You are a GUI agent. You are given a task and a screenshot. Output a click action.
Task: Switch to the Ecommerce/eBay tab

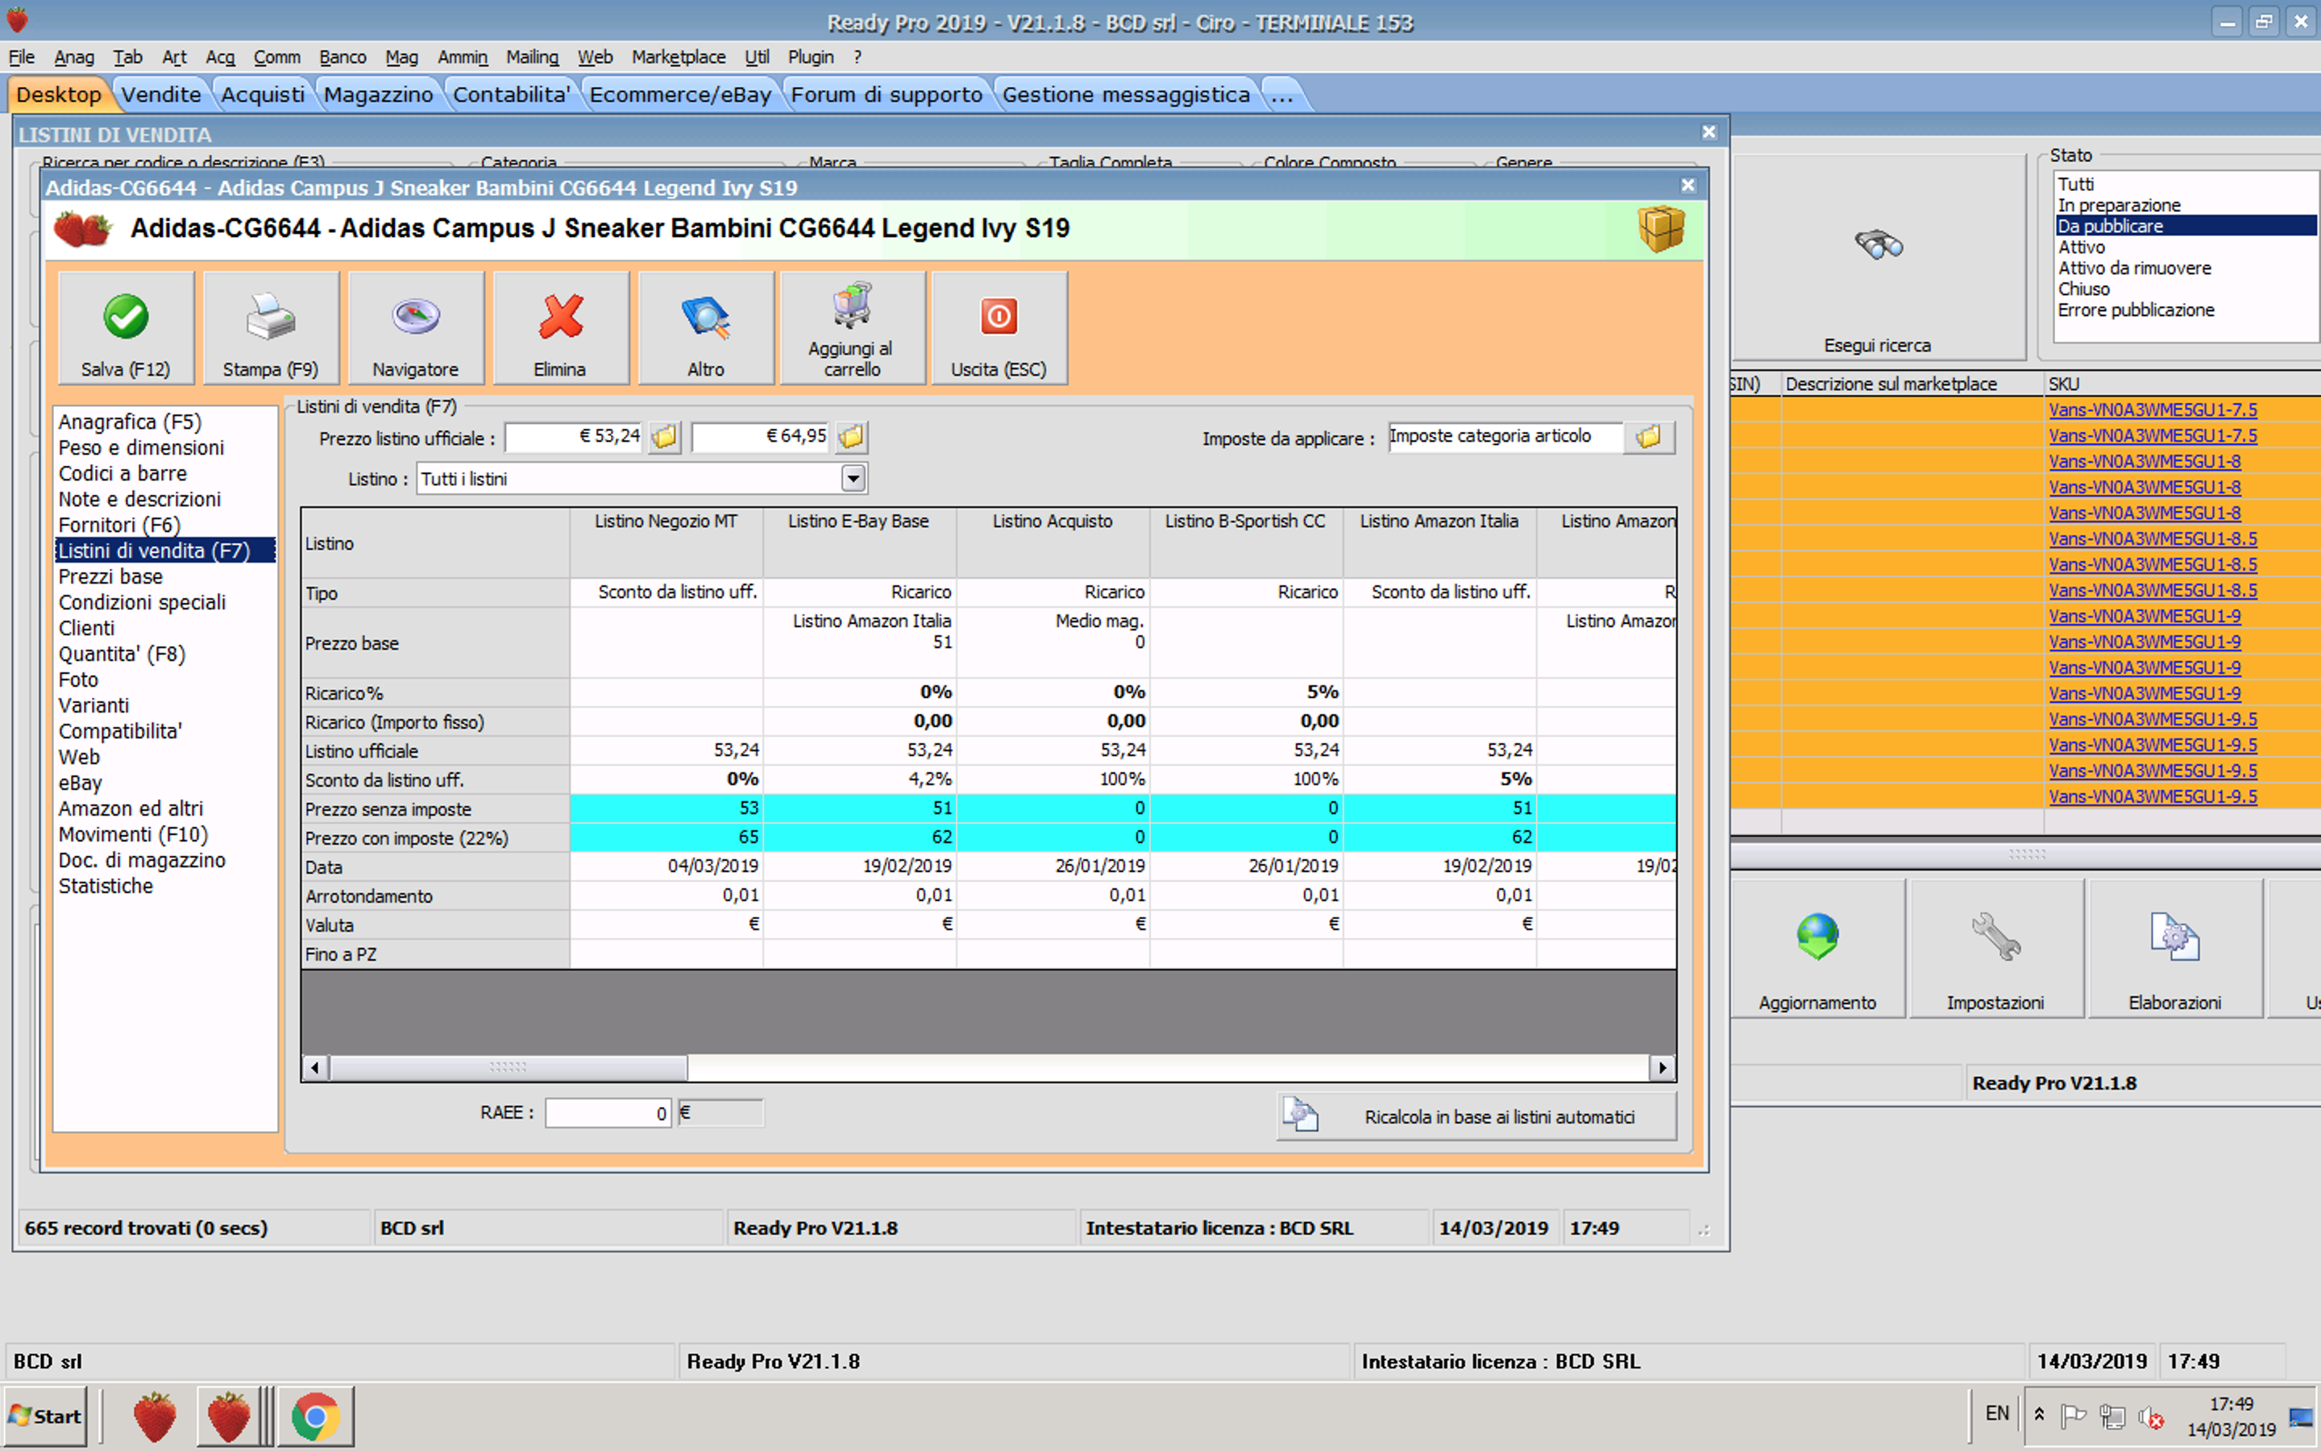[x=680, y=94]
